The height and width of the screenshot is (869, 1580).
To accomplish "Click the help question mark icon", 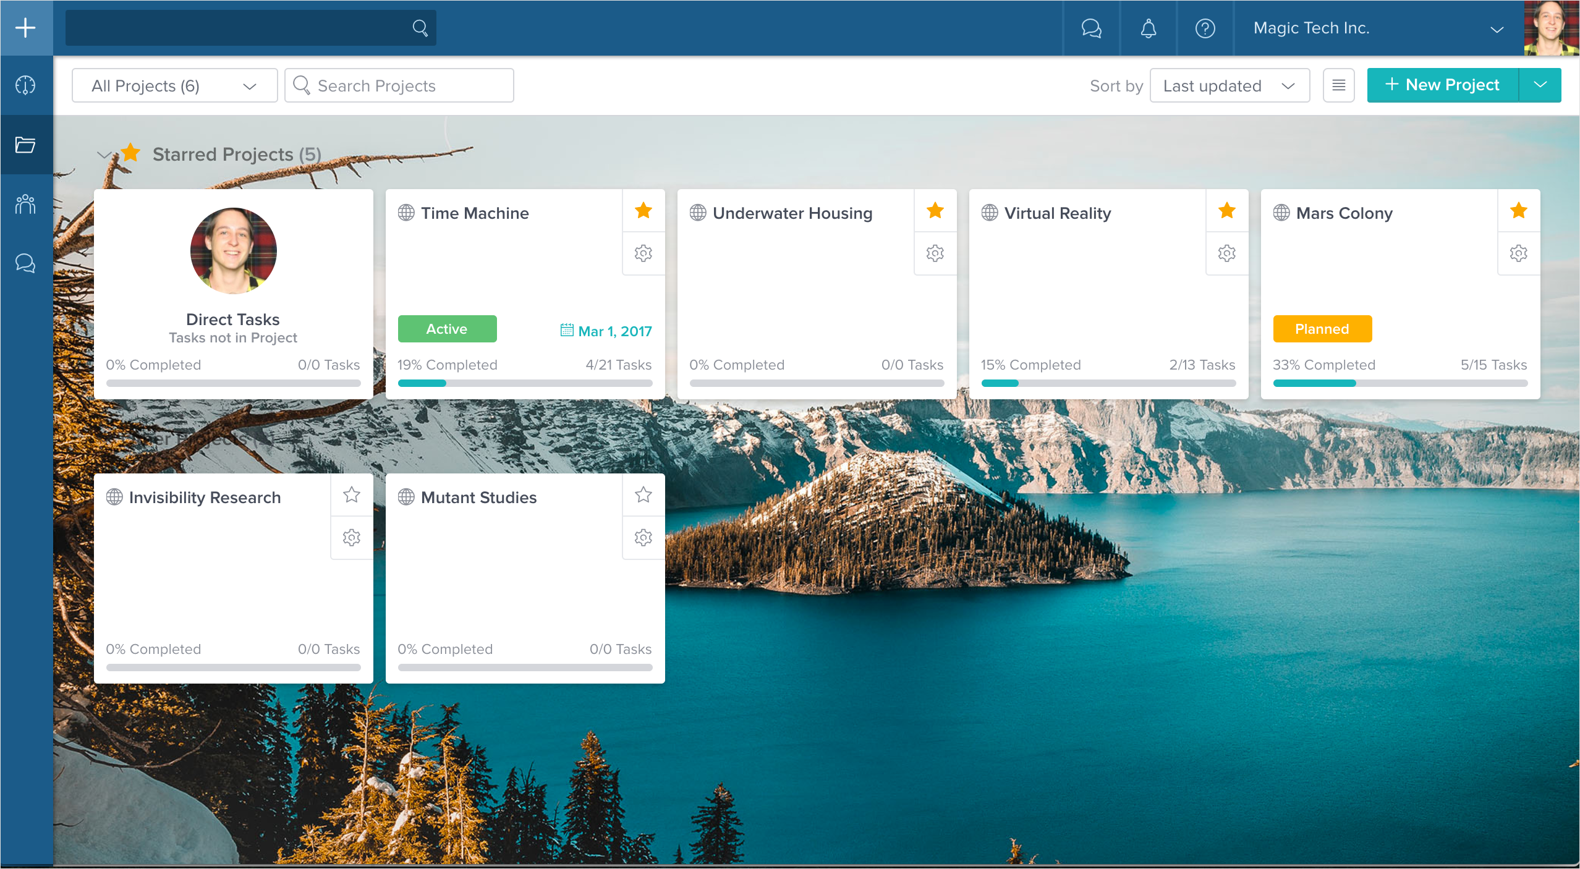I will coord(1205,28).
